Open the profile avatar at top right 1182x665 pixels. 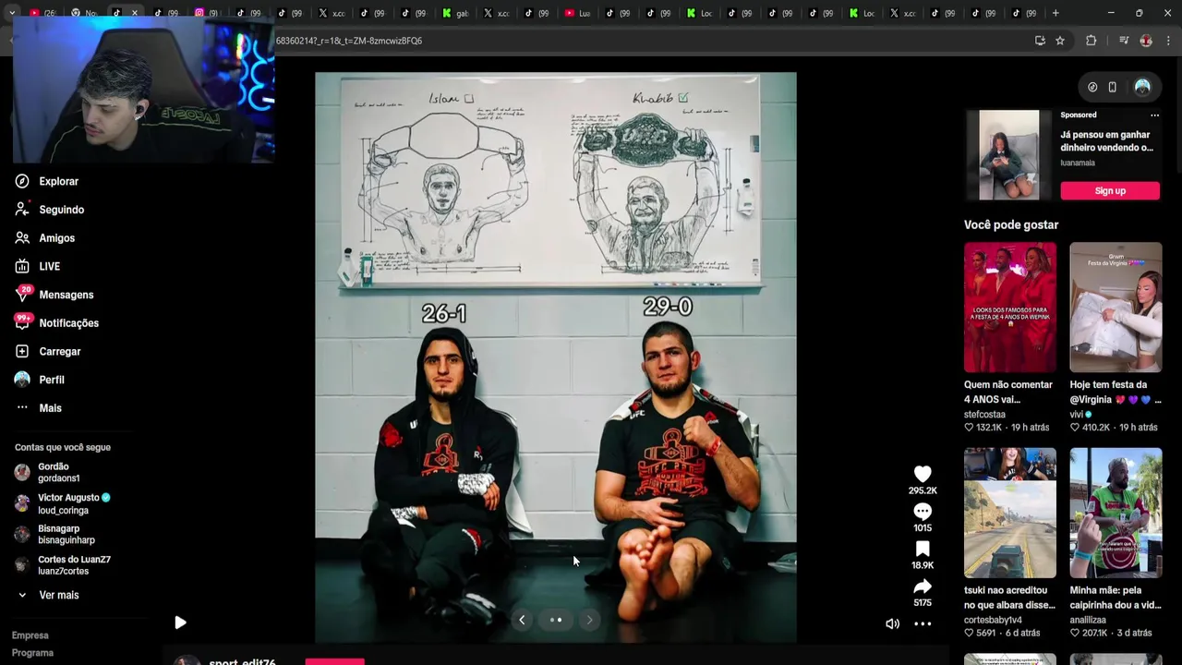click(1142, 87)
